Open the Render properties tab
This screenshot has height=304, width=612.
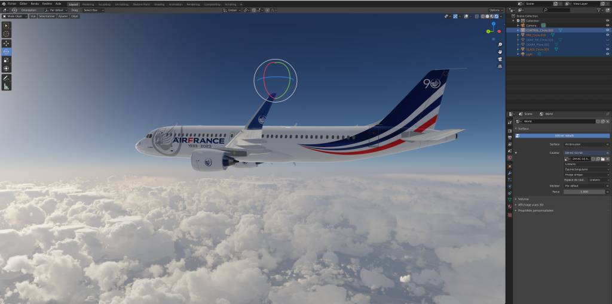click(x=510, y=131)
